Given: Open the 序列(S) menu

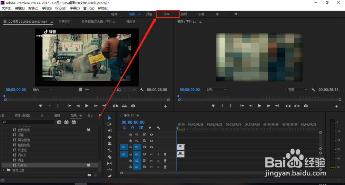Looking at the screenshot, I should tap(47, 8).
